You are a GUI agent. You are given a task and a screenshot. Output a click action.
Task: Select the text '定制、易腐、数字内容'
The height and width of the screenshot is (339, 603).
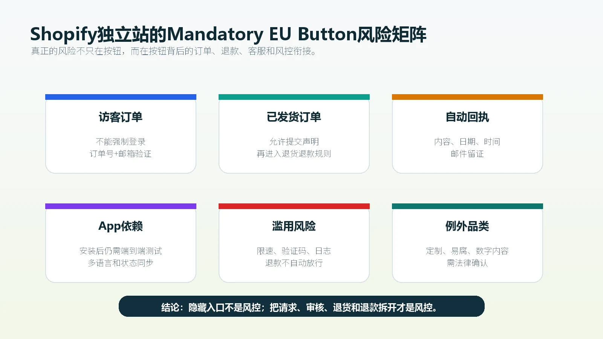(467, 251)
